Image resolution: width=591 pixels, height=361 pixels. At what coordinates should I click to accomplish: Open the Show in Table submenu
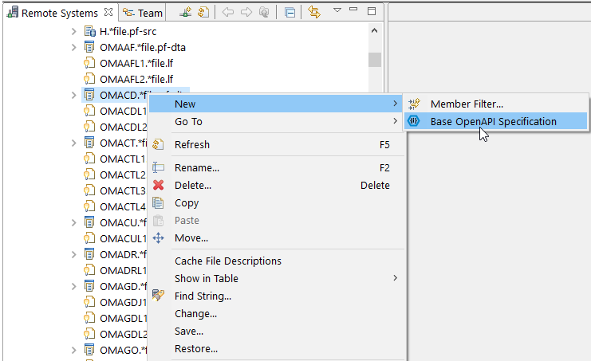[x=207, y=278]
